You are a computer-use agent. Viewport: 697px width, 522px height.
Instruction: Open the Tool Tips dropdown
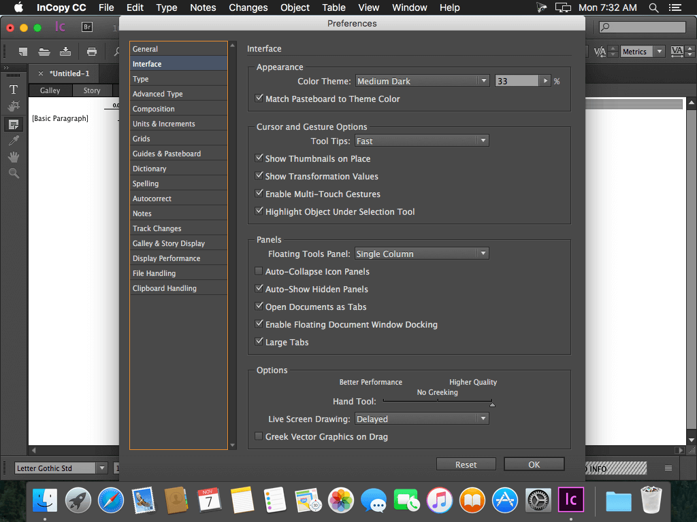[x=422, y=141]
